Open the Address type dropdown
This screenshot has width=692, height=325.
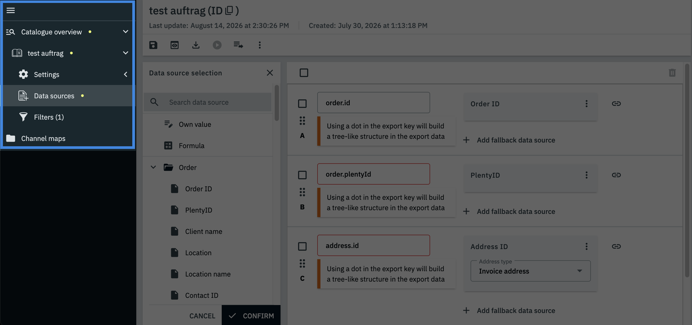click(530, 271)
